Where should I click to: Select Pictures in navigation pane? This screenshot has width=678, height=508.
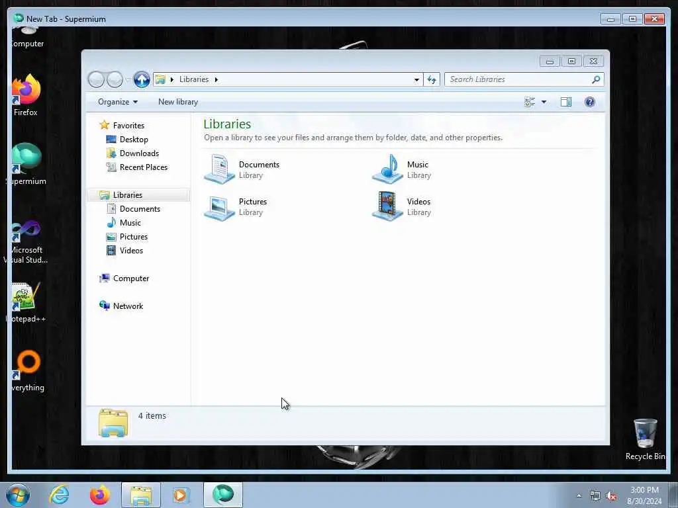tap(134, 237)
